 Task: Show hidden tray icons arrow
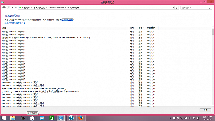coord(170,118)
